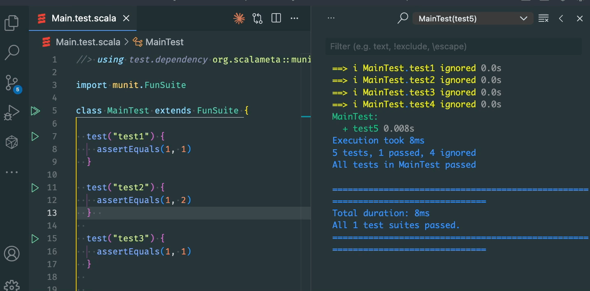Open the Run and Debug view
Image resolution: width=590 pixels, height=291 pixels.
[12, 112]
